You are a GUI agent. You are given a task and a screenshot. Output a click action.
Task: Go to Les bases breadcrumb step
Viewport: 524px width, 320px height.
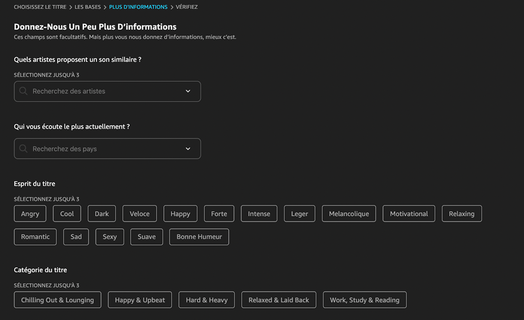click(88, 7)
